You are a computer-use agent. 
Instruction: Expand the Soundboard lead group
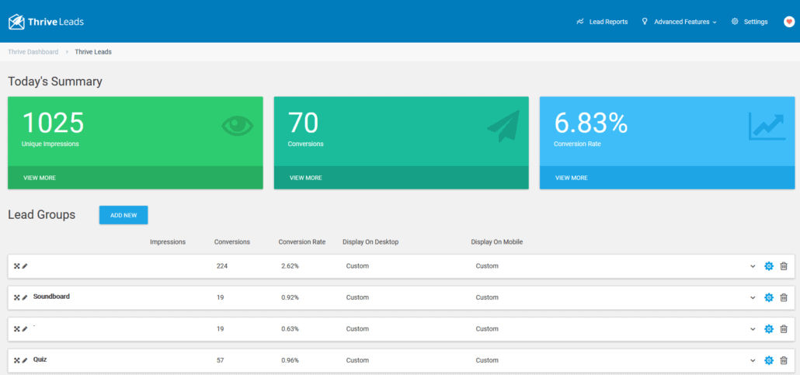point(753,298)
